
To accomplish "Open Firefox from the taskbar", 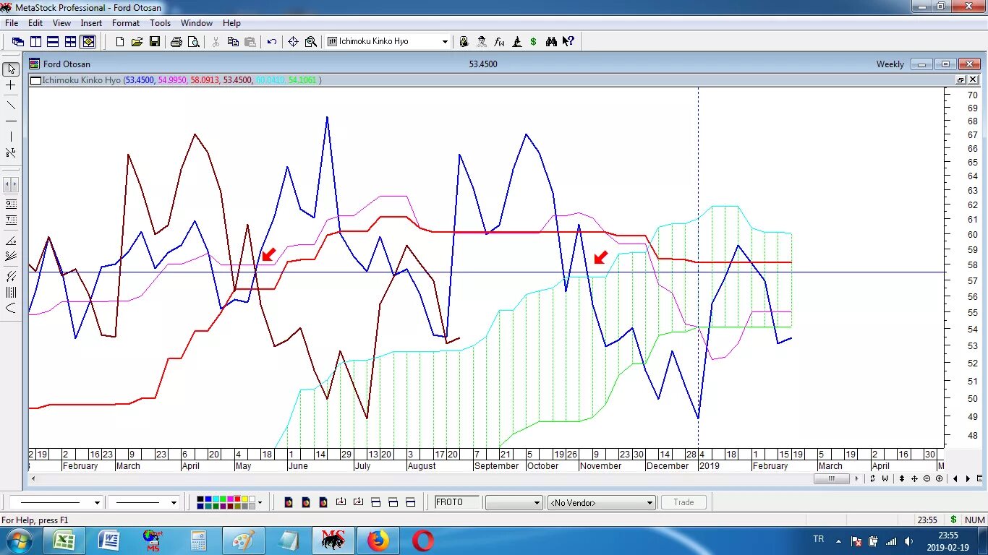I will 378,541.
